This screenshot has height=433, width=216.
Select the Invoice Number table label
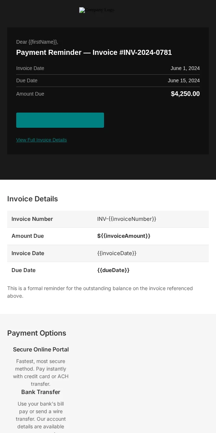tap(32, 219)
